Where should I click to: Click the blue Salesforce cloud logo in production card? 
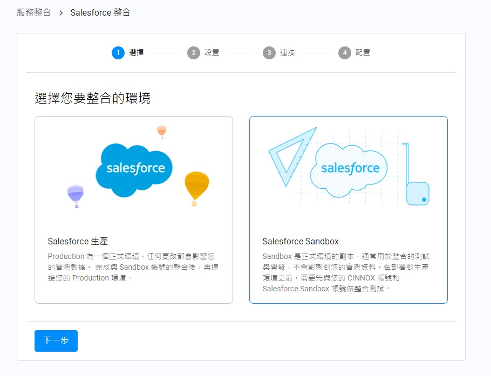pyautogui.click(x=134, y=170)
